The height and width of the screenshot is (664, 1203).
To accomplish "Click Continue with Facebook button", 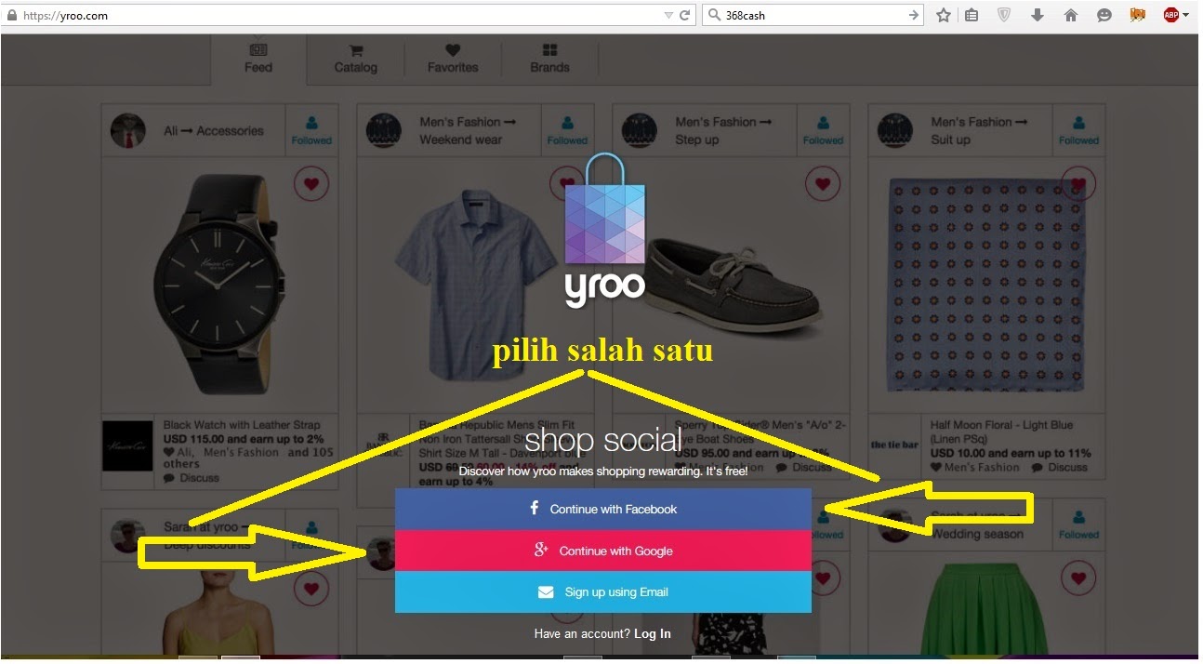I will (x=603, y=509).
